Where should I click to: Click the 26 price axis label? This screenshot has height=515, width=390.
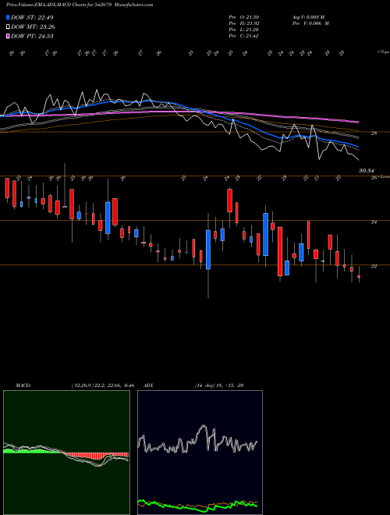pos(374,178)
